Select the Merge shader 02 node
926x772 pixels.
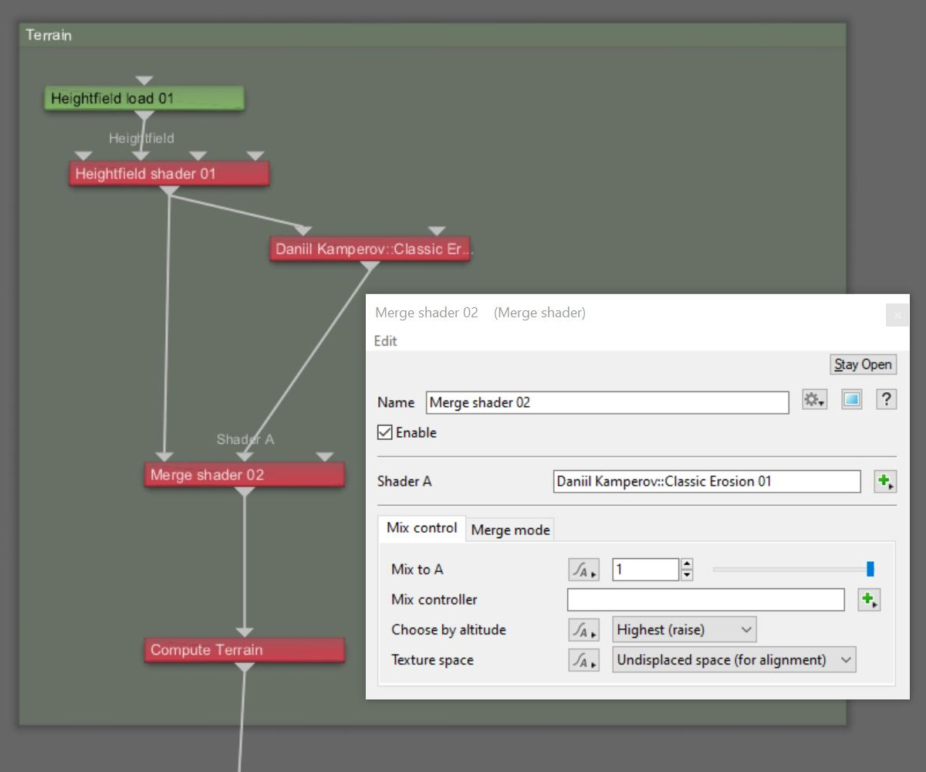tap(244, 475)
